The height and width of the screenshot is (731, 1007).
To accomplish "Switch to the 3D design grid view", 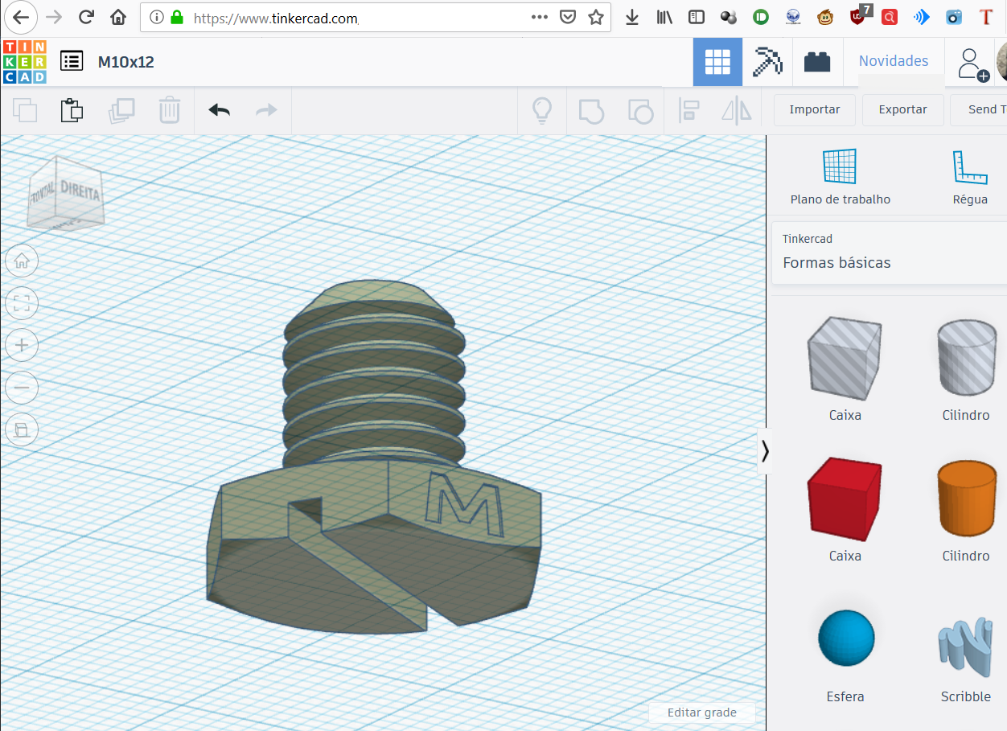I will click(717, 62).
